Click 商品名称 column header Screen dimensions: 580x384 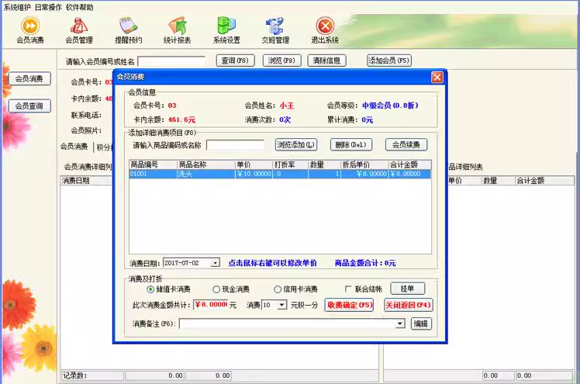click(206, 164)
